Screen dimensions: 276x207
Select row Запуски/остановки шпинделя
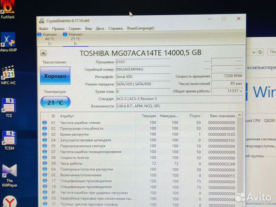click(139, 140)
